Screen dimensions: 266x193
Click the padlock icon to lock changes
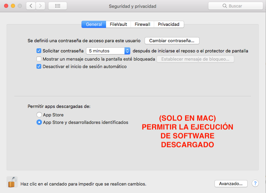(12, 182)
